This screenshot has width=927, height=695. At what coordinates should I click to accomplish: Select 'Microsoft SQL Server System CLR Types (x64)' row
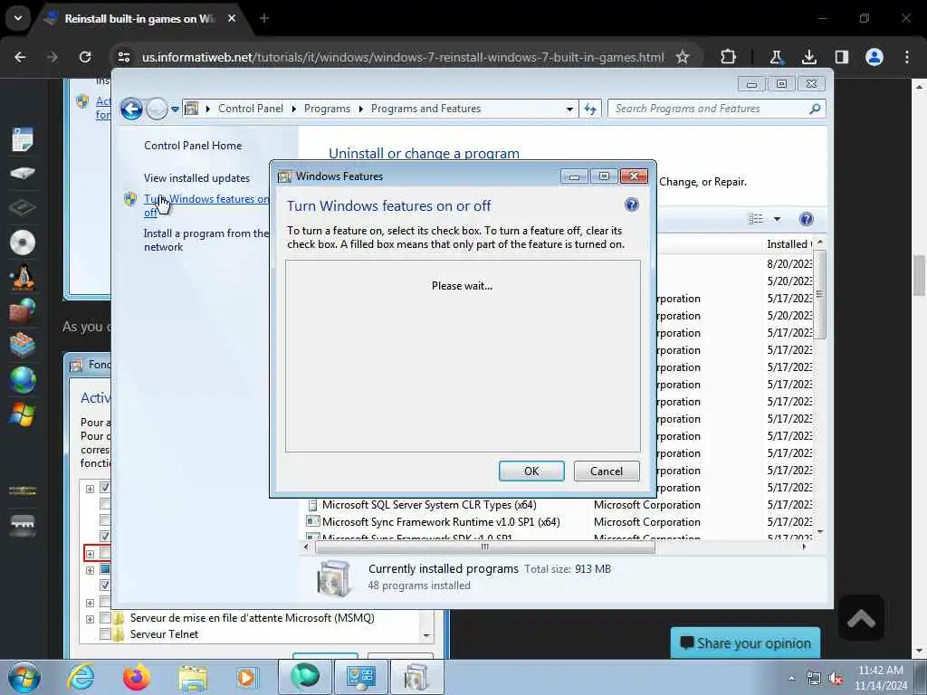[x=559, y=505]
